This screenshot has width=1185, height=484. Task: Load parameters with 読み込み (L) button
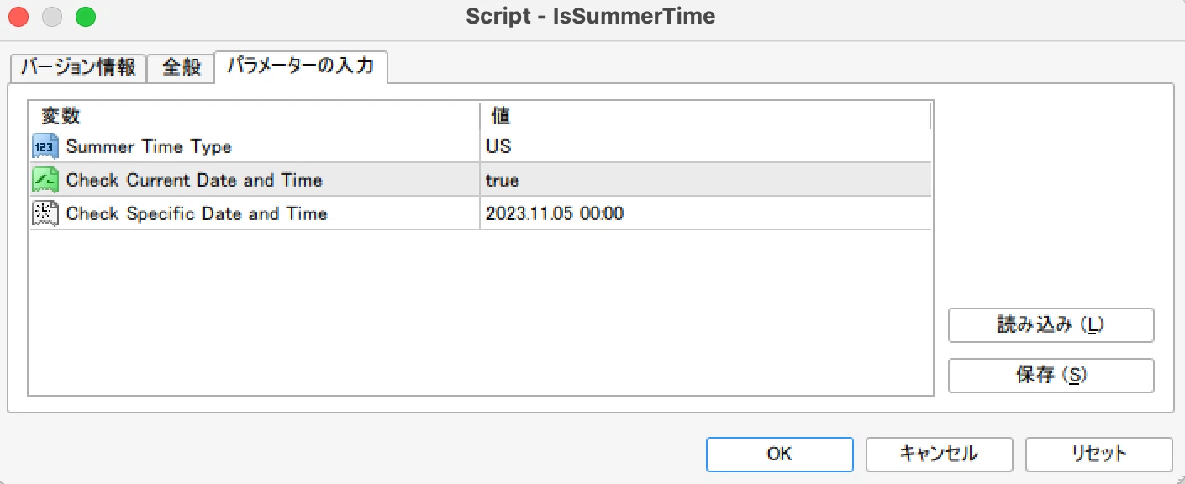(1051, 325)
